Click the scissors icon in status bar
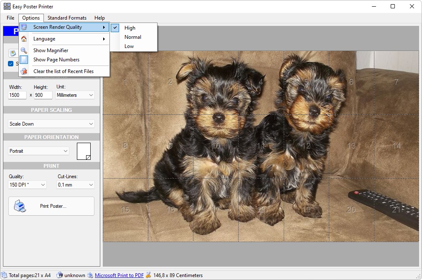 click(x=148, y=275)
